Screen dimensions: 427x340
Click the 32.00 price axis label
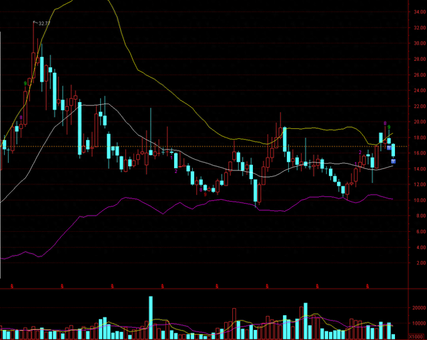click(420, 27)
